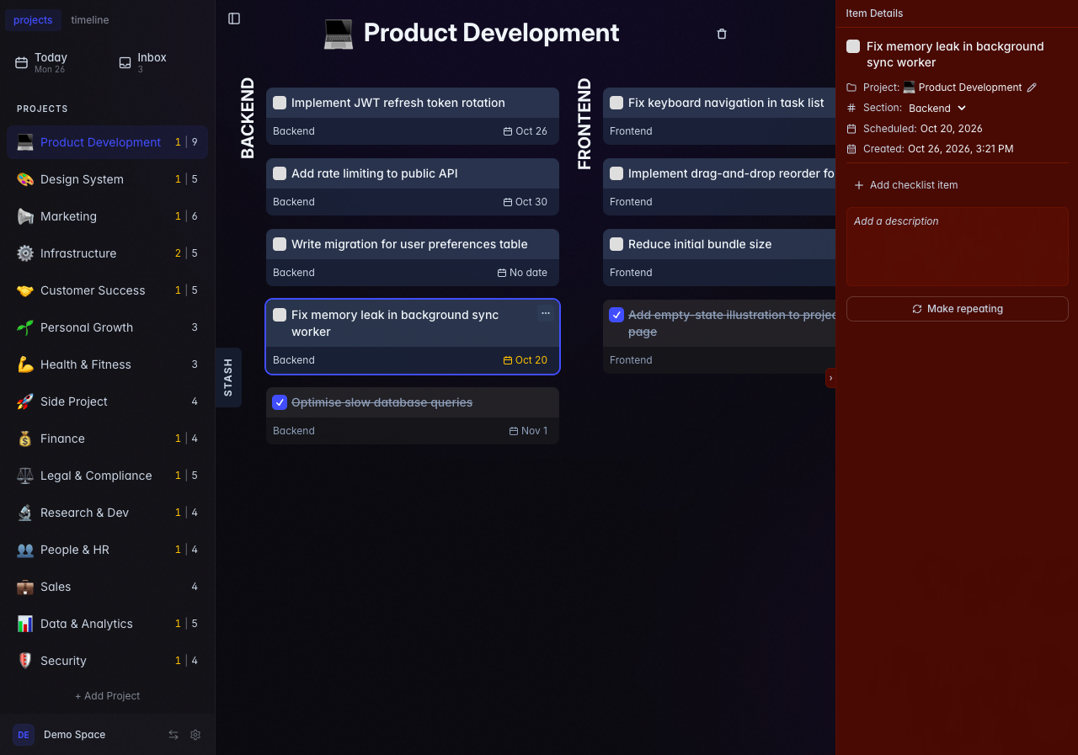Click the Side Project rocket icon
This screenshot has width=1078, height=755.
(x=25, y=401)
